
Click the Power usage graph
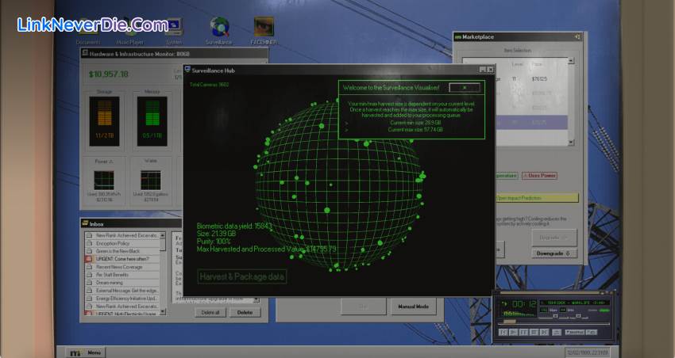(105, 180)
